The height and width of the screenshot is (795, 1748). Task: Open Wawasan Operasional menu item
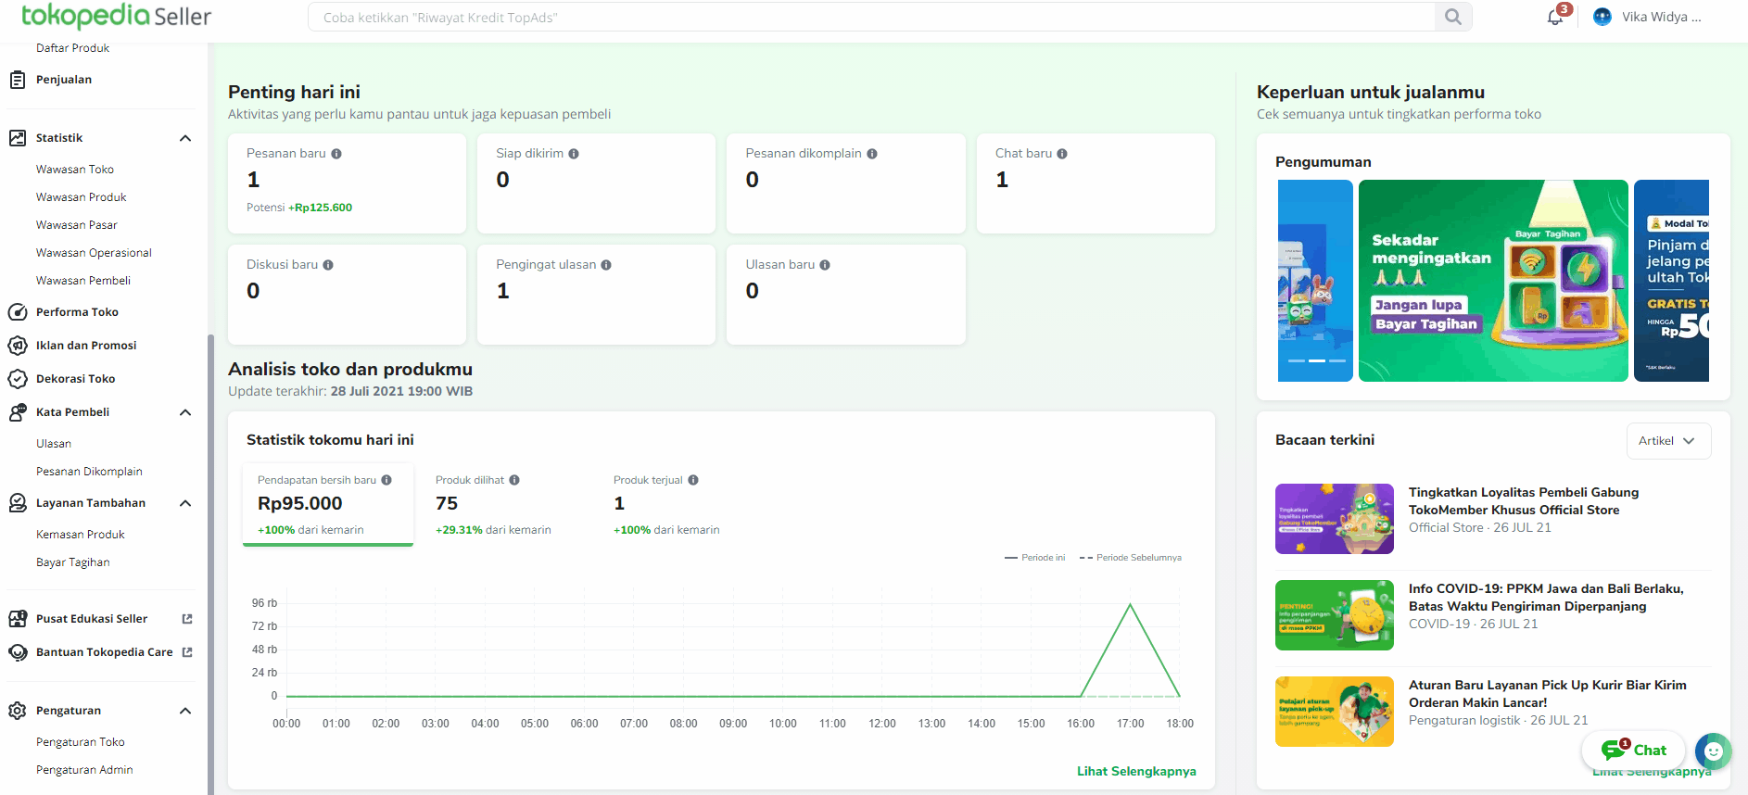coord(94,253)
